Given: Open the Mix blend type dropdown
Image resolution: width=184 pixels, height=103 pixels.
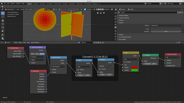Looking at the screenshot, I should [x=131, y=59].
